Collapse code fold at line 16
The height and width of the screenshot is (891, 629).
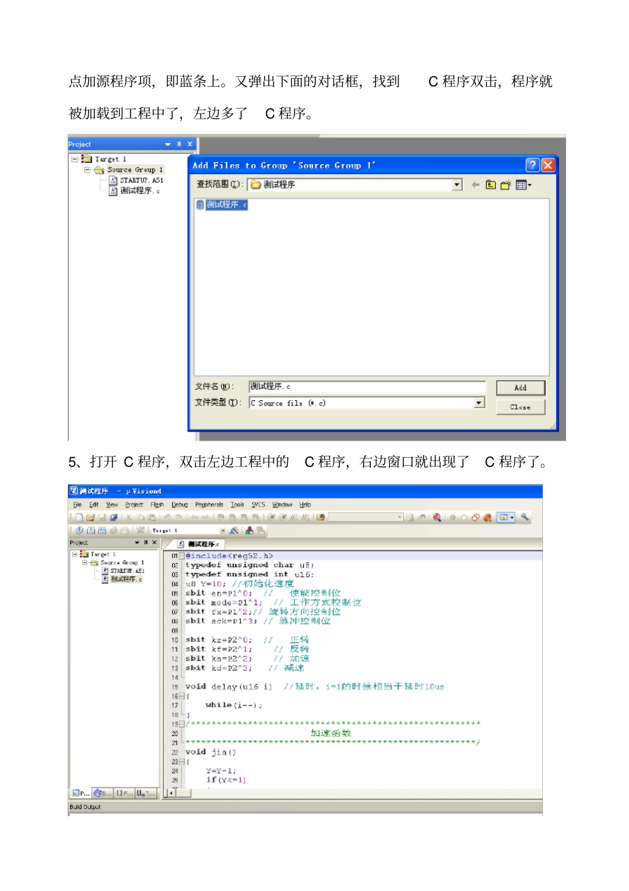(181, 696)
